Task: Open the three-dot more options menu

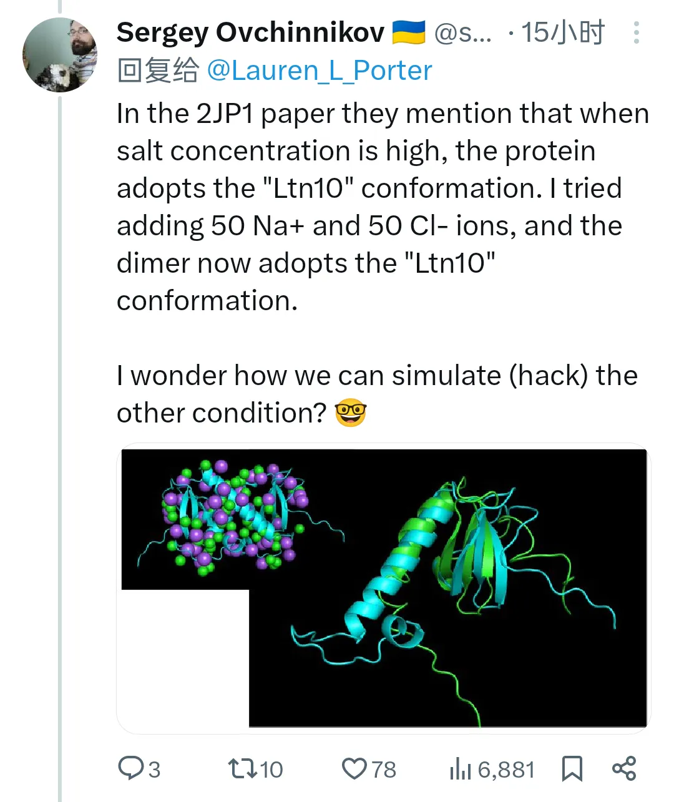Action: [x=636, y=32]
